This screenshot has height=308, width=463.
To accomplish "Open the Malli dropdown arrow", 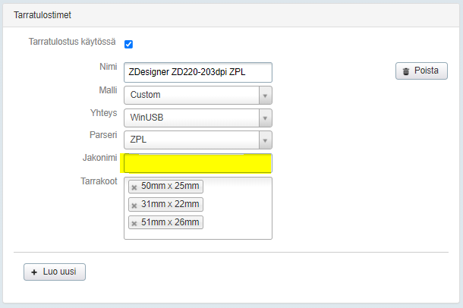I will (265, 96).
